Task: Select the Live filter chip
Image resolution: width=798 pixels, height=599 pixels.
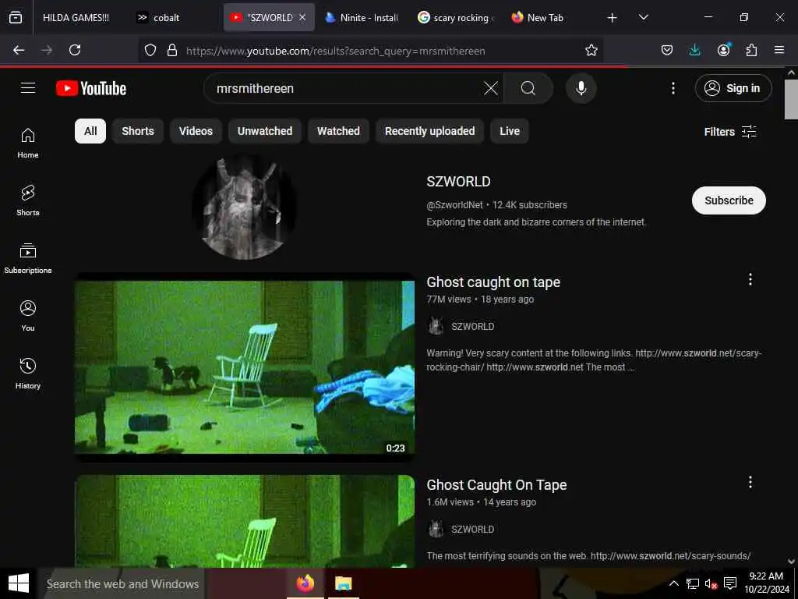Action: [510, 131]
